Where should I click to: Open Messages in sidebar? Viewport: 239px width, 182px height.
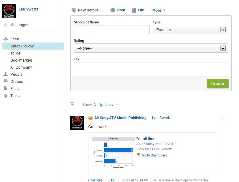pyautogui.click(x=19, y=25)
